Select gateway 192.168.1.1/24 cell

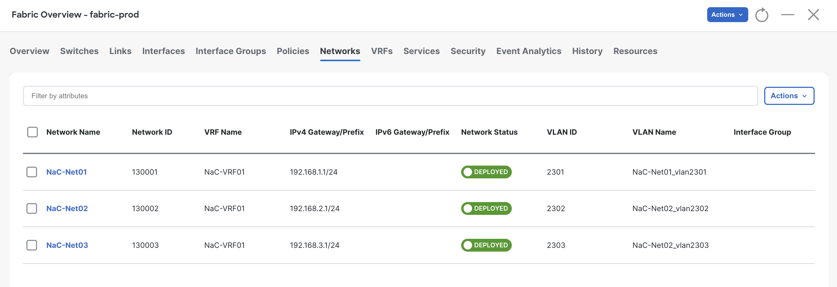coord(313,172)
